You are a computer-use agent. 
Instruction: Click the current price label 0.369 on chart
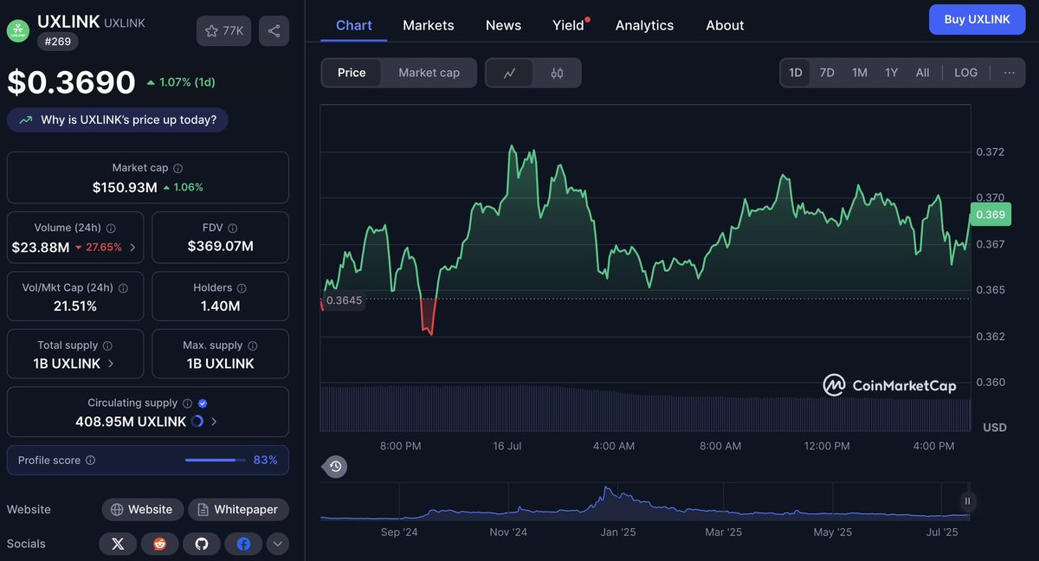click(x=990, y=215)
